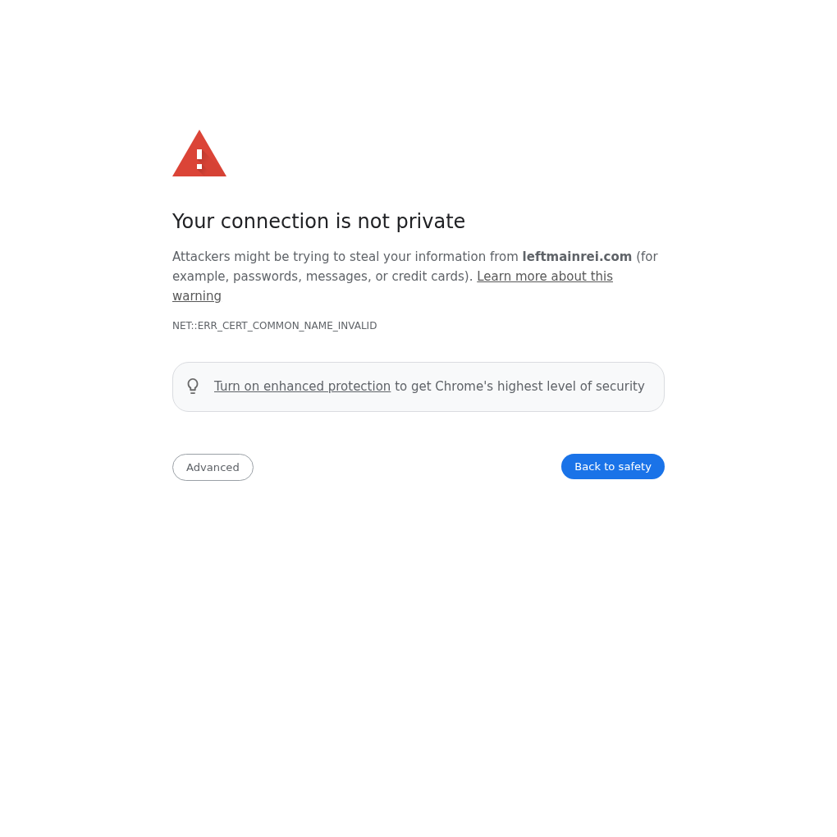Click the bold leftmainrei.com domain name
837x837 pixels.
[577, 257]
